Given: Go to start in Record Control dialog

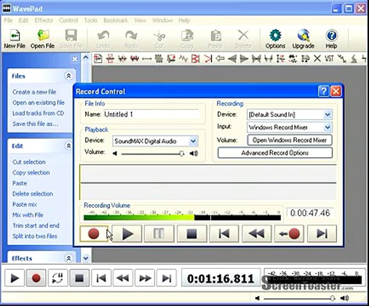Looking at the screenshot, I should 224,234.
